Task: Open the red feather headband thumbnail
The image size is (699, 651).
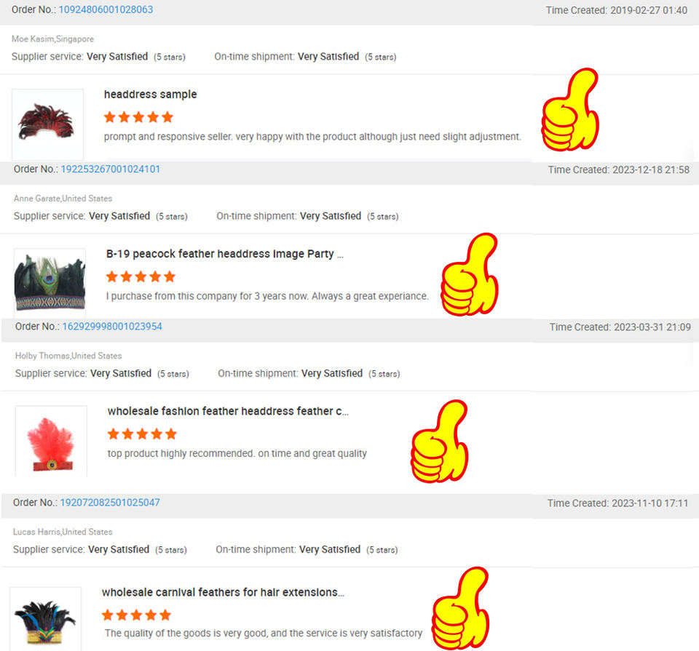Action: (51, 441)
